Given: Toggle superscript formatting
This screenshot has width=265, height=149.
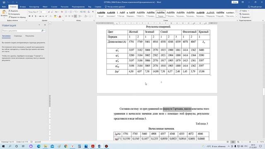Looking at the screenshot, I should click(x=46, y=16).
